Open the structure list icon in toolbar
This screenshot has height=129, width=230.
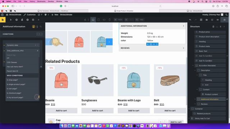[201, 20]
